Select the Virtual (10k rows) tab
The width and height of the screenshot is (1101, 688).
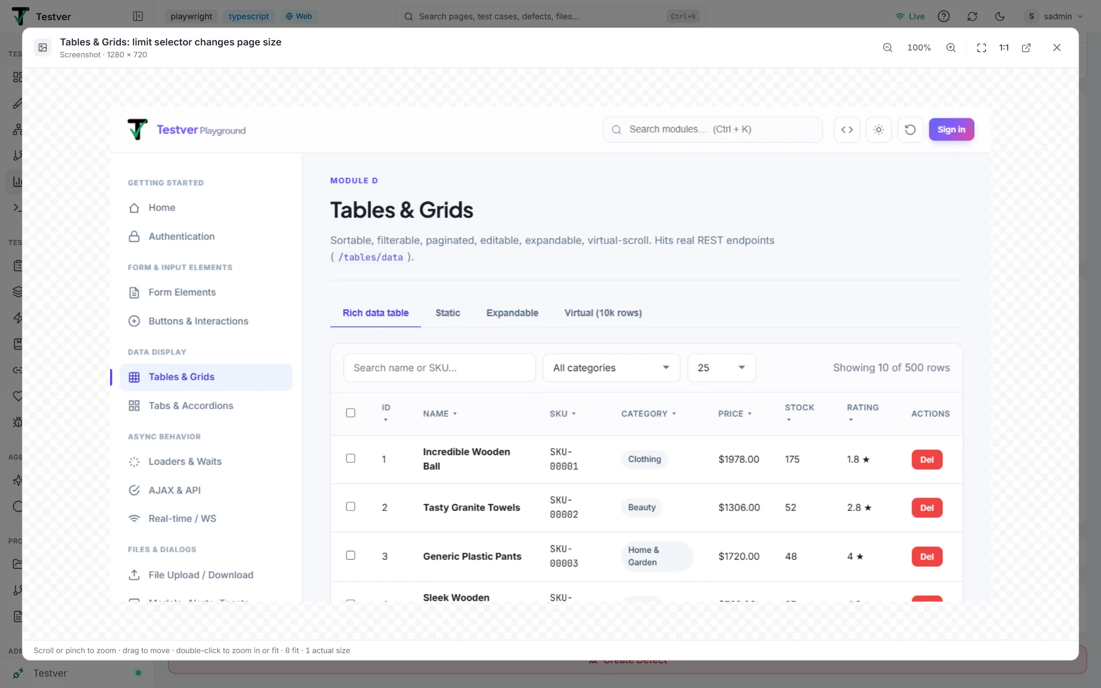[603, 313]
